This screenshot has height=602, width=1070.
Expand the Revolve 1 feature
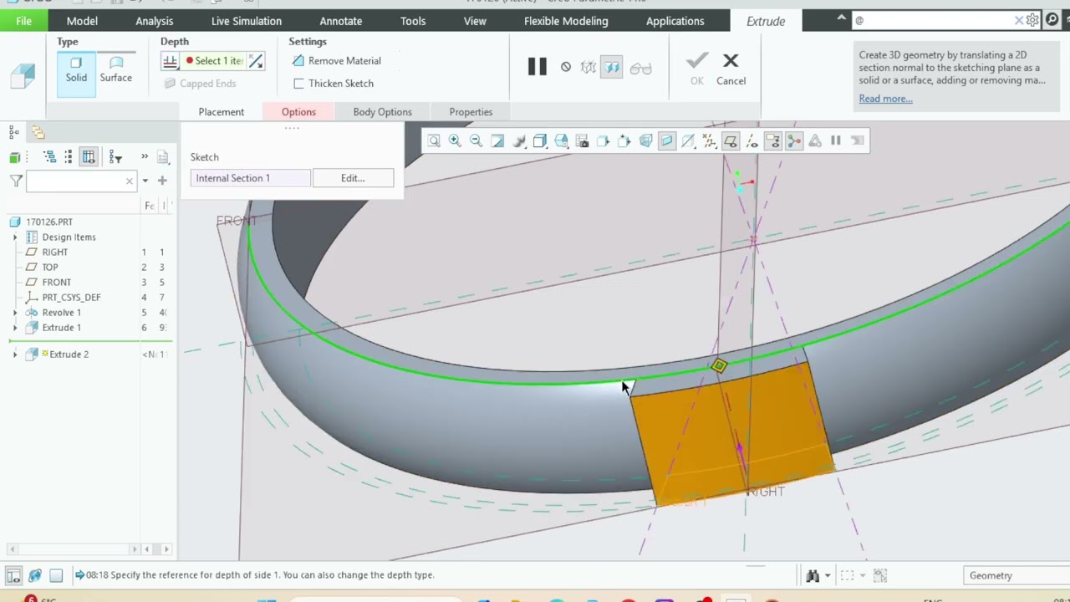14,313
